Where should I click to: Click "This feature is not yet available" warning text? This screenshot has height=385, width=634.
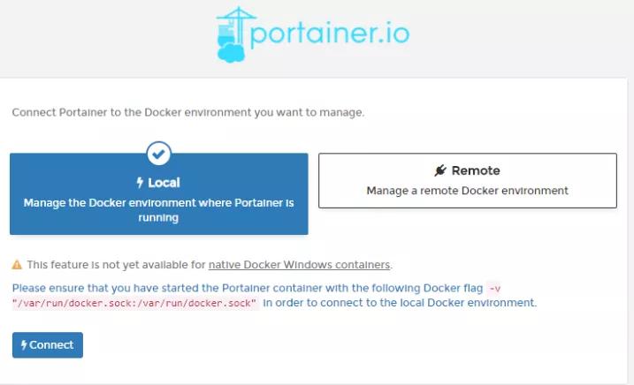[x=115, y=265]
